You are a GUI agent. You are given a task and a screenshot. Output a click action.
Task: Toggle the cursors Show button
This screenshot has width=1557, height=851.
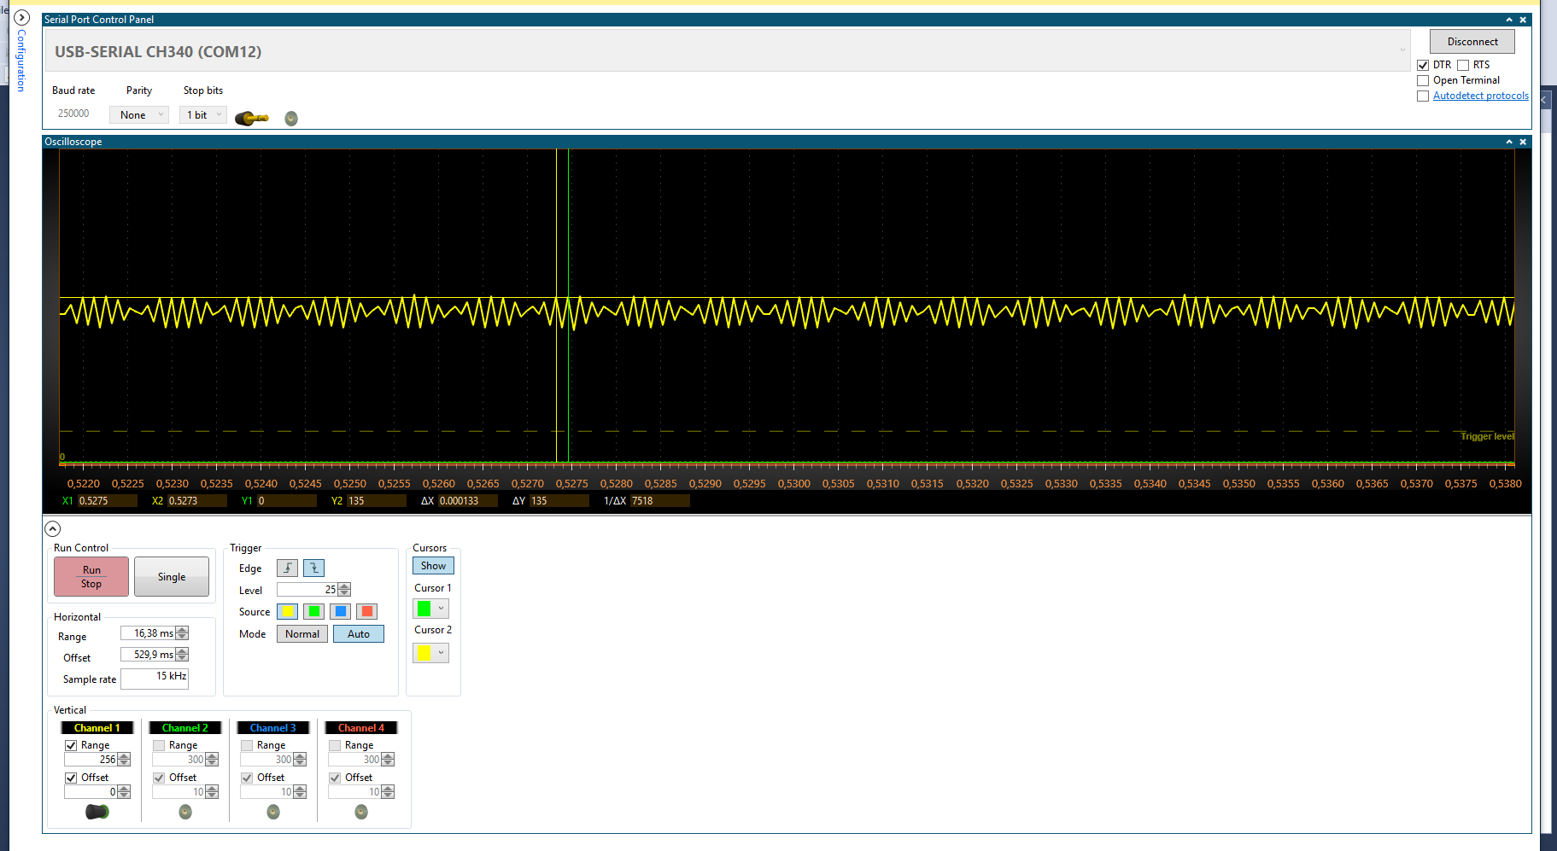433,566
